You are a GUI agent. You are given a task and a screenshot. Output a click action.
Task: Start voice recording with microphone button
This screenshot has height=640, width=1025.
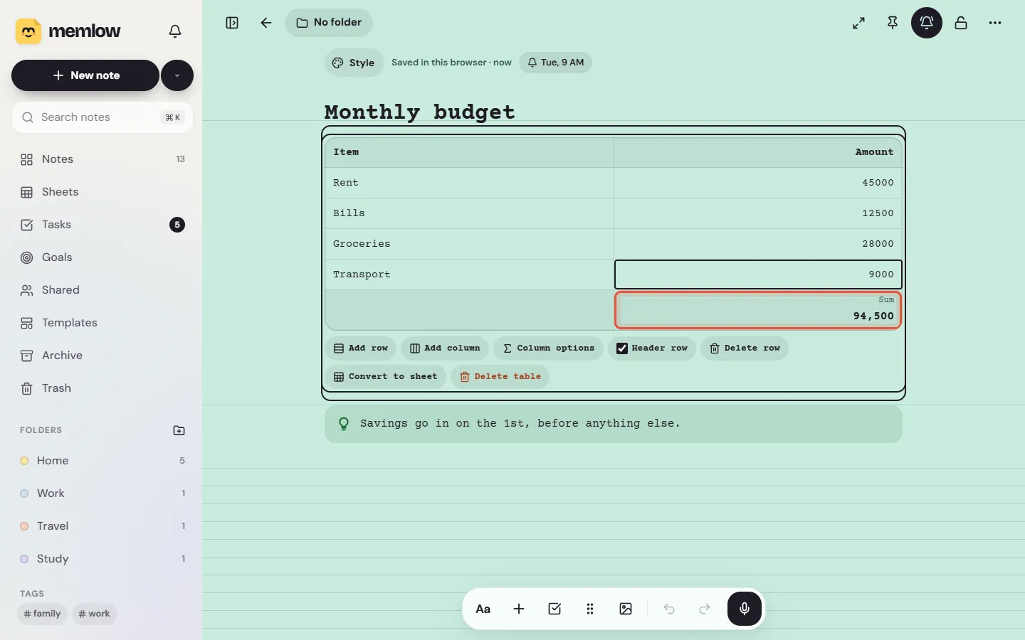745,609
